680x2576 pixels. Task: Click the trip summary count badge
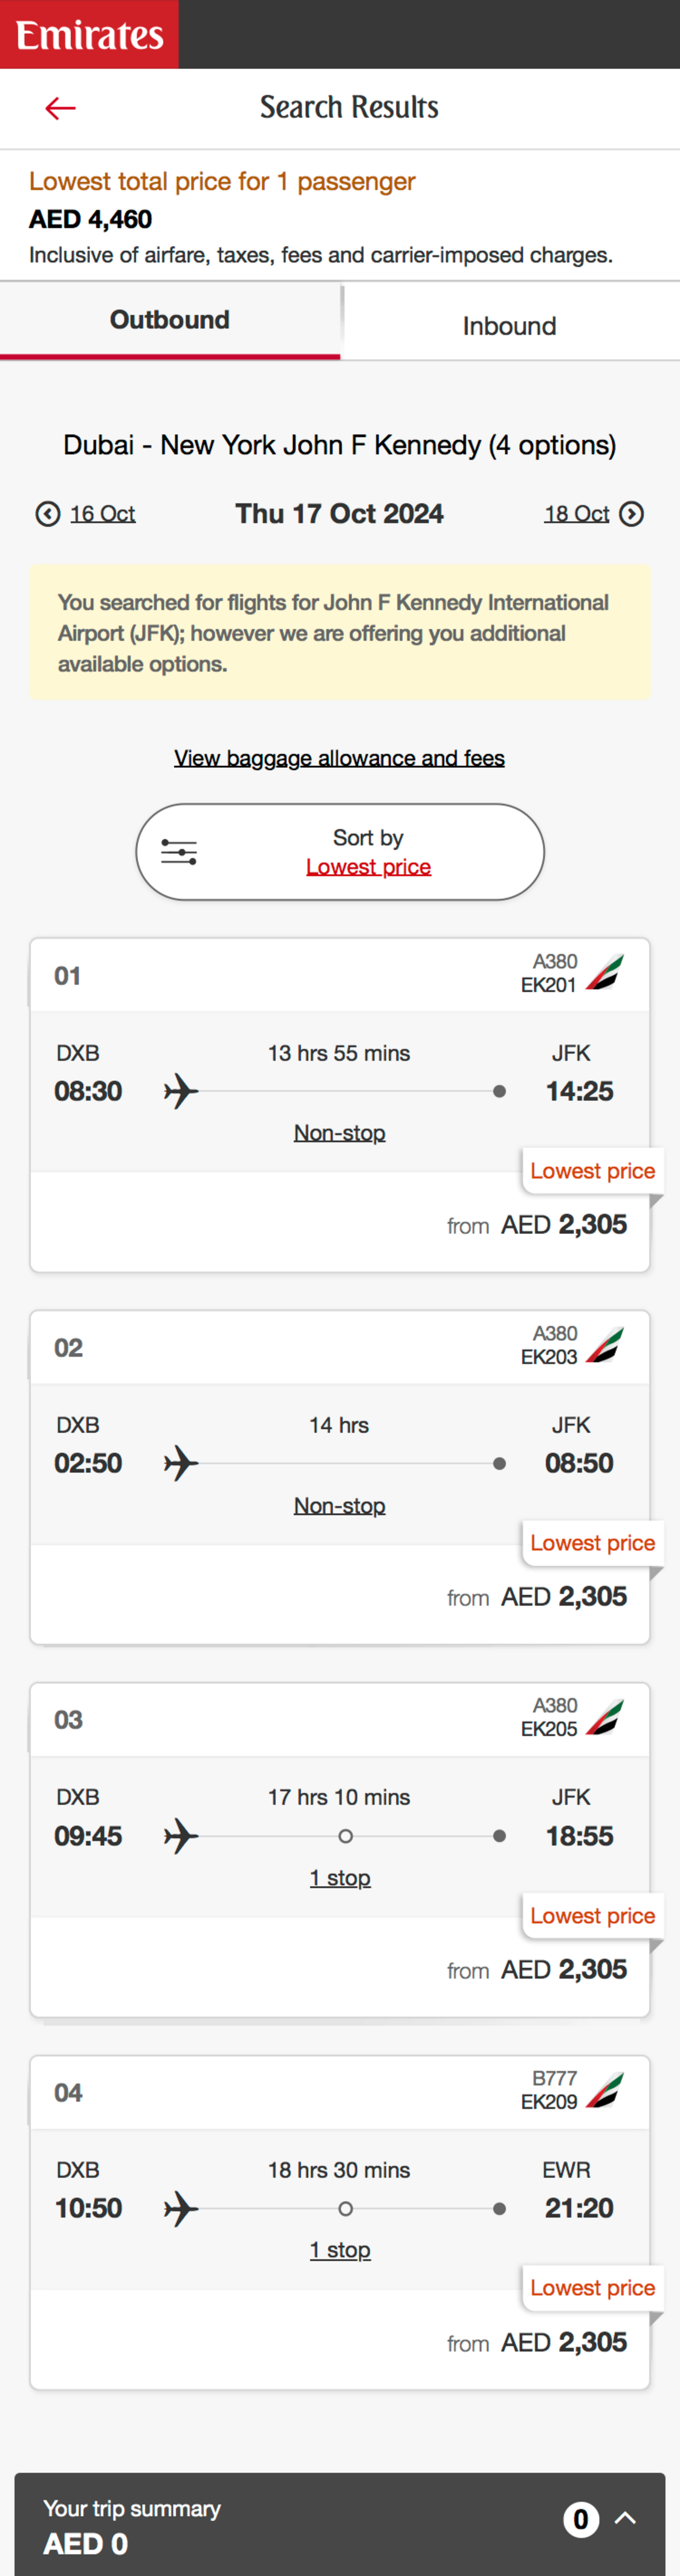(x=581, y=2518)
